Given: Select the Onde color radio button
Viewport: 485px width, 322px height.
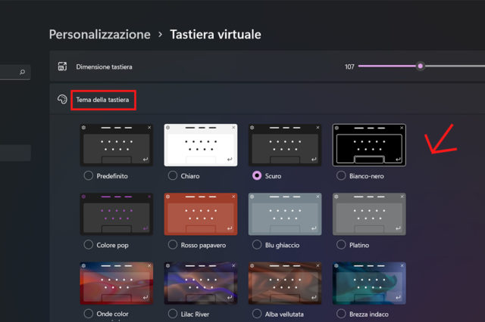Looking at the screenshot, I should click(89, 314).
